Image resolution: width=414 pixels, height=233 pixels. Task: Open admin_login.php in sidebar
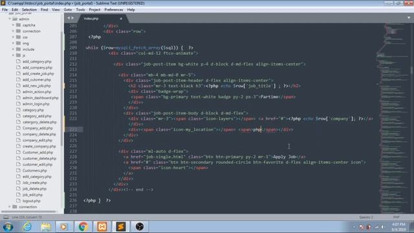(36, 104)
